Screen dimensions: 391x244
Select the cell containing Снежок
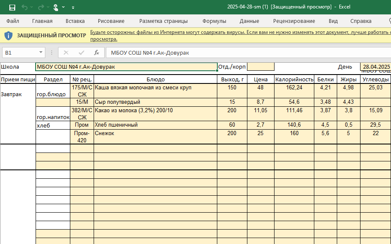tap(155, 136)
